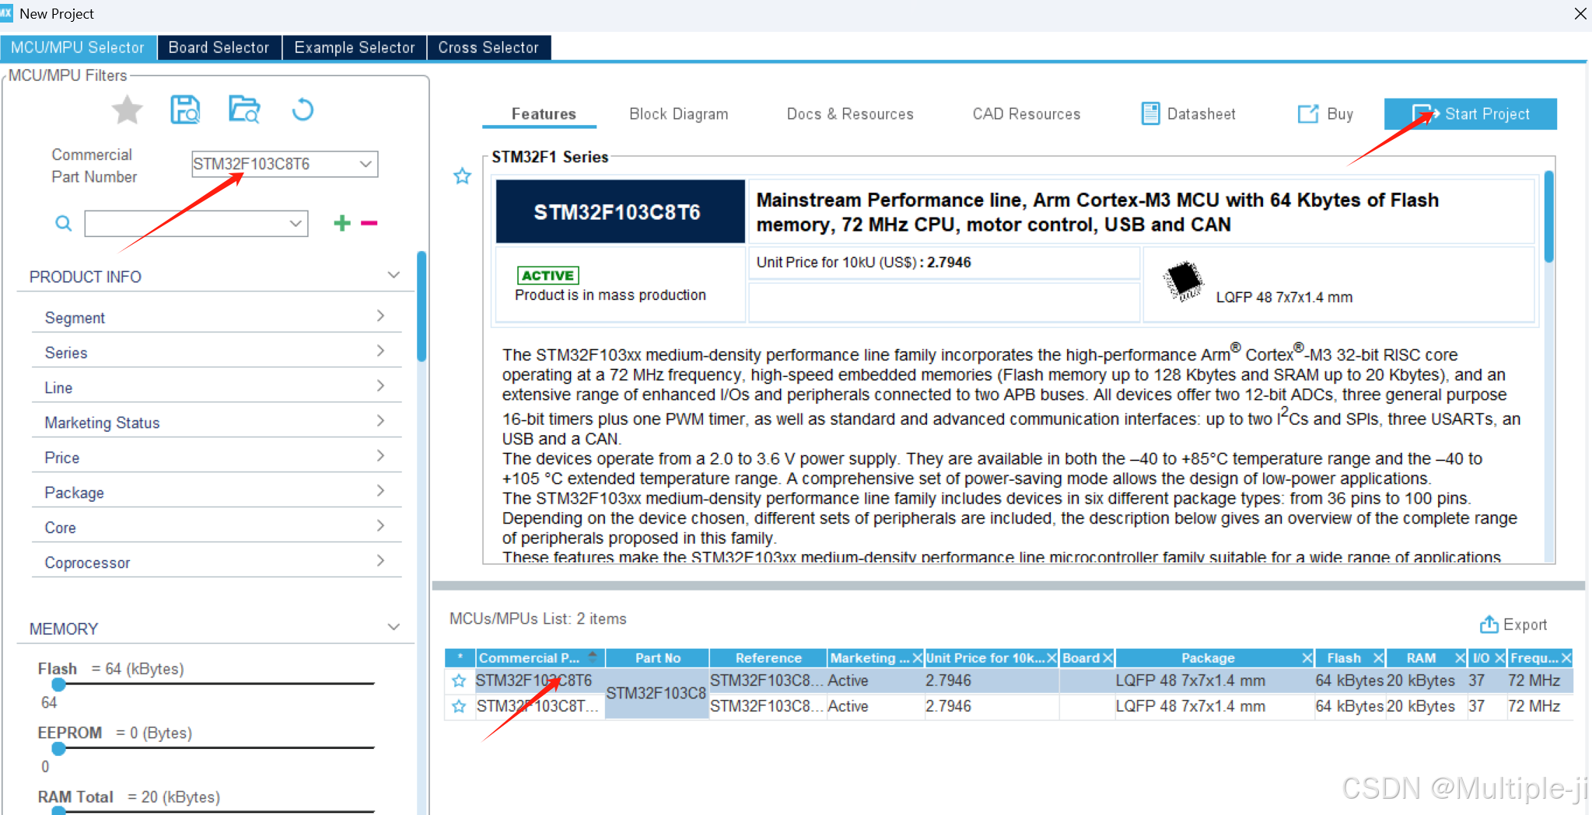Click the Flash memory slider handle
This screenshot has height=815, width=1592.
(x=58, y=684)
